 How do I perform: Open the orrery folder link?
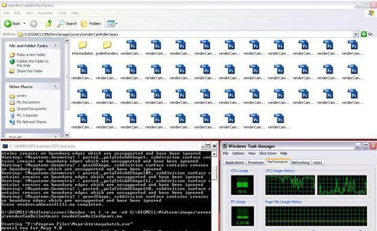coord(22,95)
